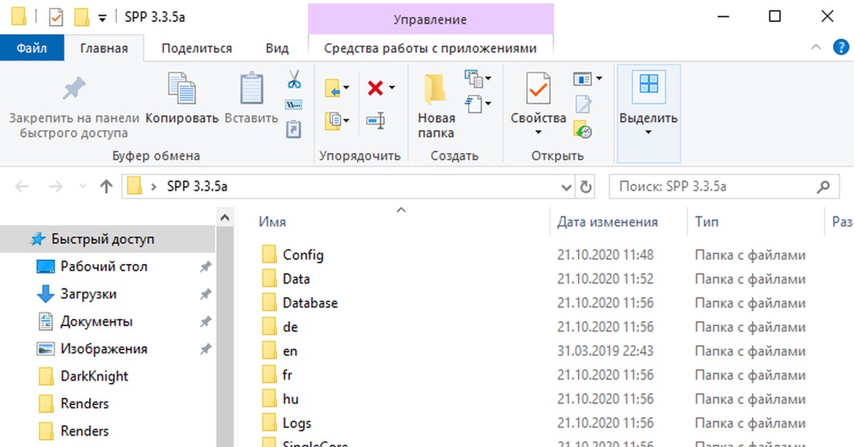Sort by the Дата изменения column header
This screenshot has width=855, height=447.
pyautogui.click(x=607, y=222)
